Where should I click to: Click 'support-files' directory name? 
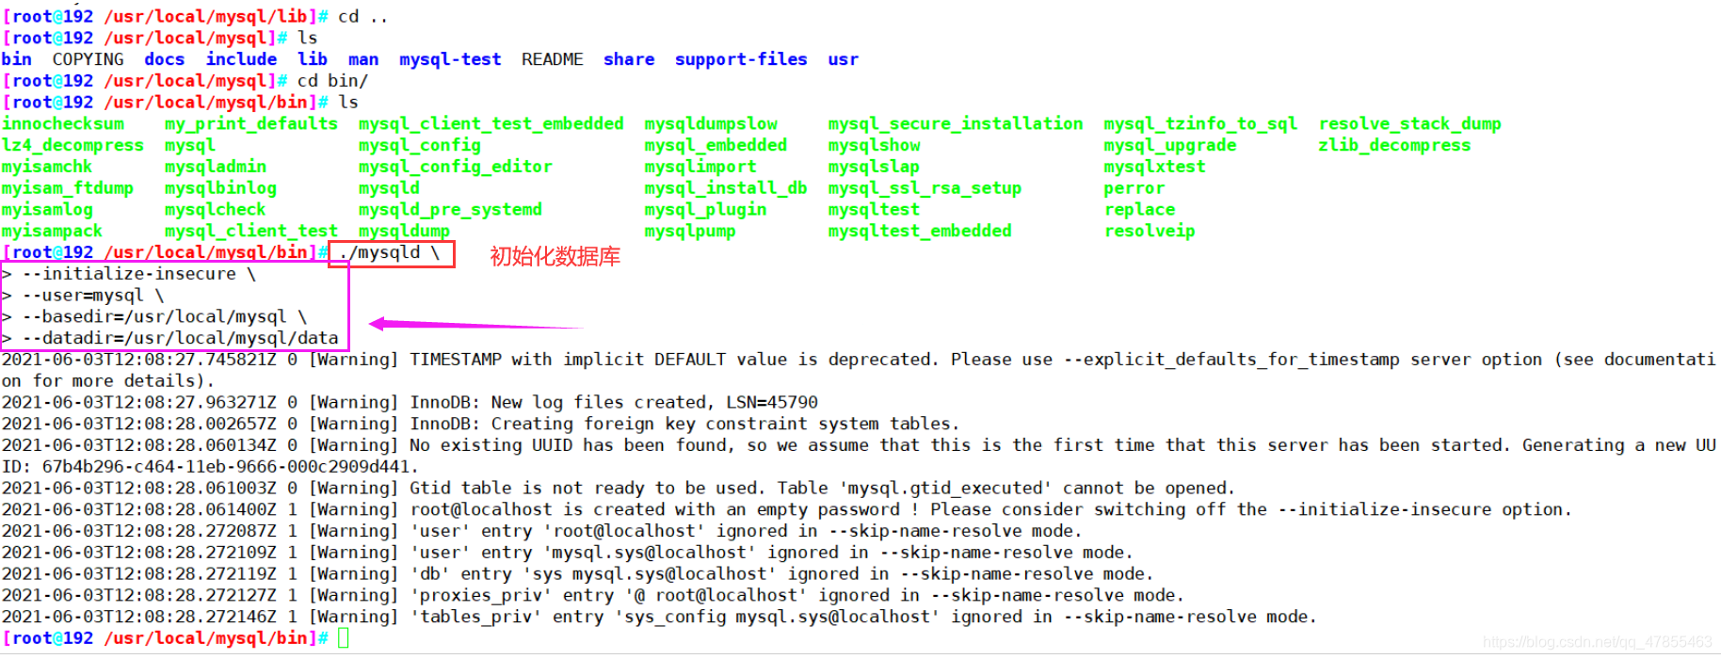[x=741, y=59]
